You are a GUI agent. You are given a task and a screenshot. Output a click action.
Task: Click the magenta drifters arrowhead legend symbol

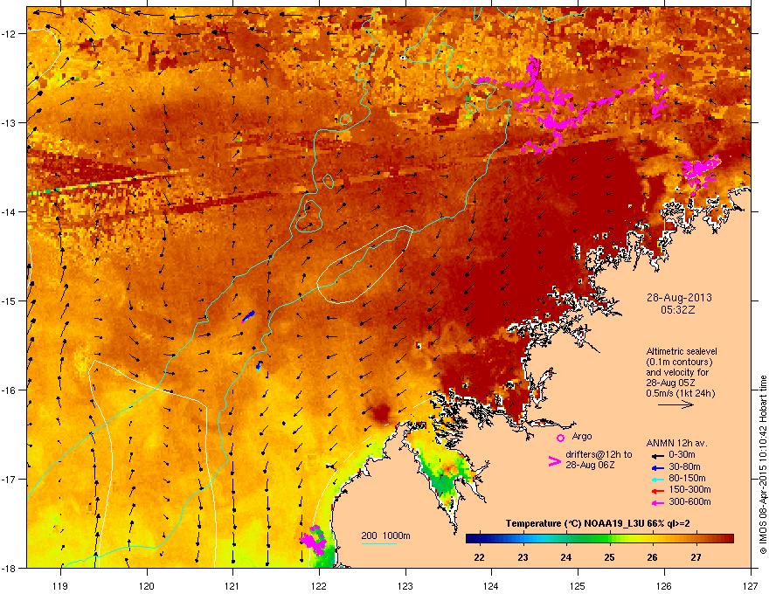[x=554, y=461]
